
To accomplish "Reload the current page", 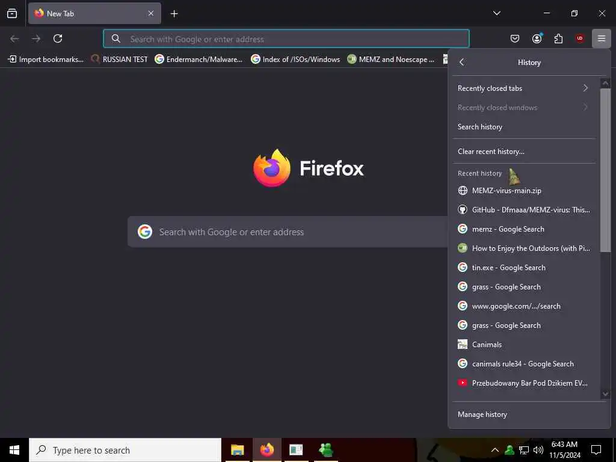I will pos(58,38).
